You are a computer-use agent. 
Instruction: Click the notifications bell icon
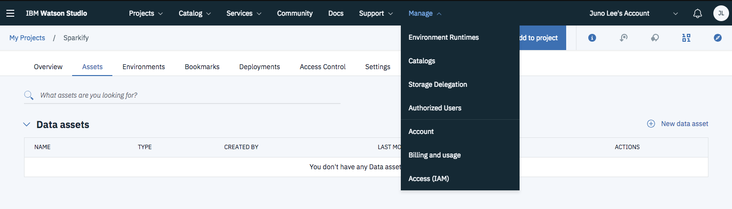click(697, 14)
